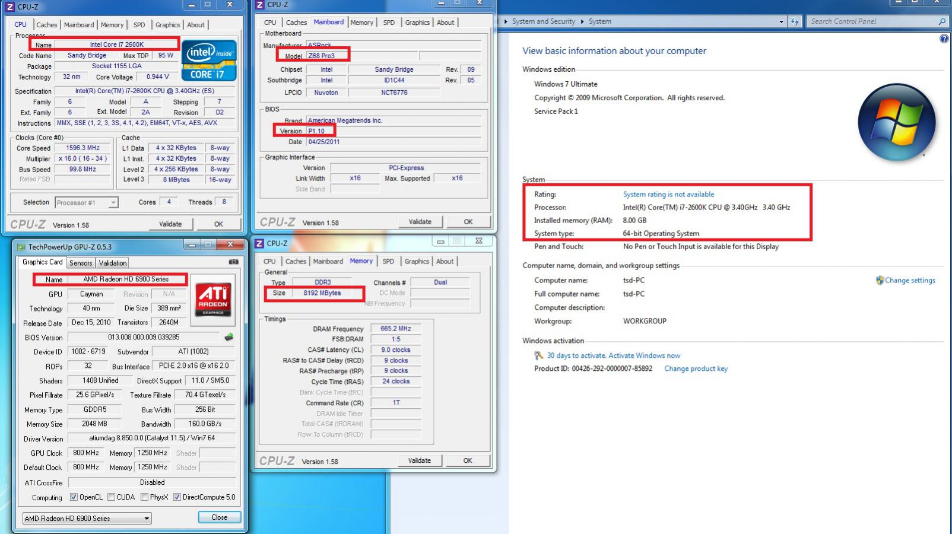The image size is (952, 534).
Task: Click the CPU-Z processor Name field
Action: [x=116, y=44]
